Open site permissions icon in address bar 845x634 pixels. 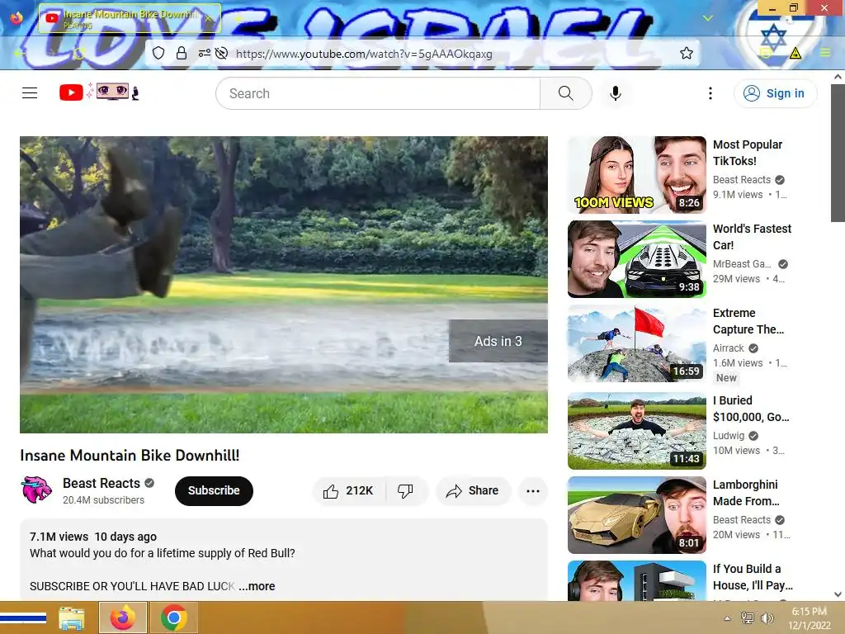click(205, 54)
